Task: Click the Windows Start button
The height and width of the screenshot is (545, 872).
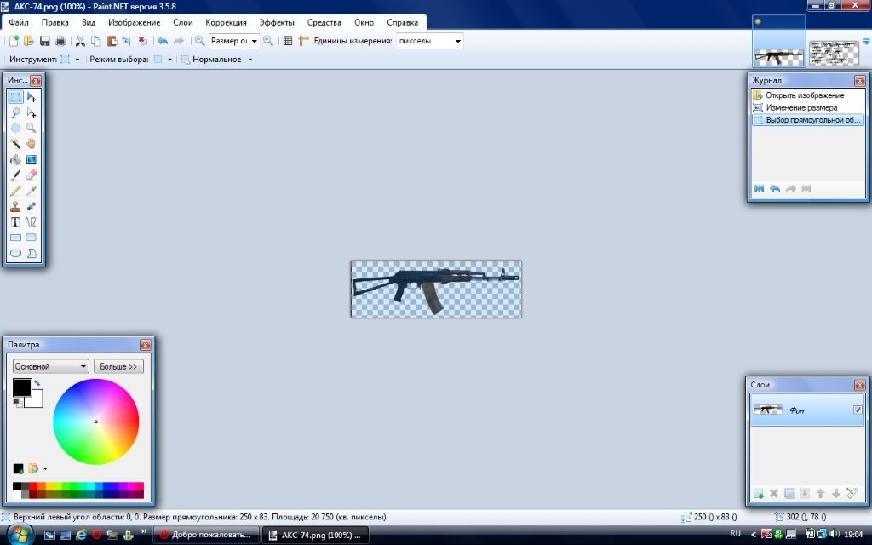Action: point(19,534)
